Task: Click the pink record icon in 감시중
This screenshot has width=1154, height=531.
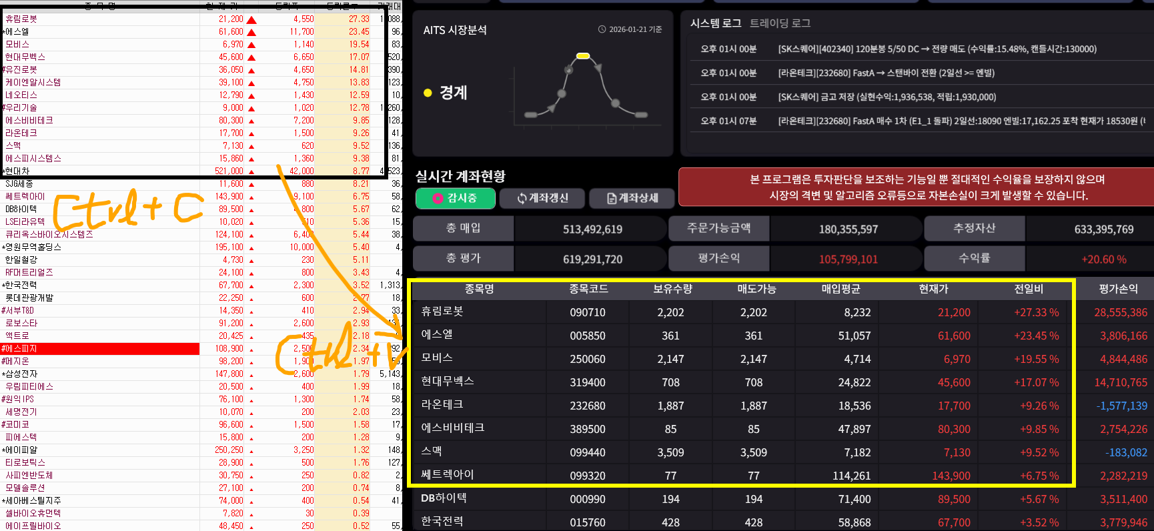Action: [x=438, y=198]
